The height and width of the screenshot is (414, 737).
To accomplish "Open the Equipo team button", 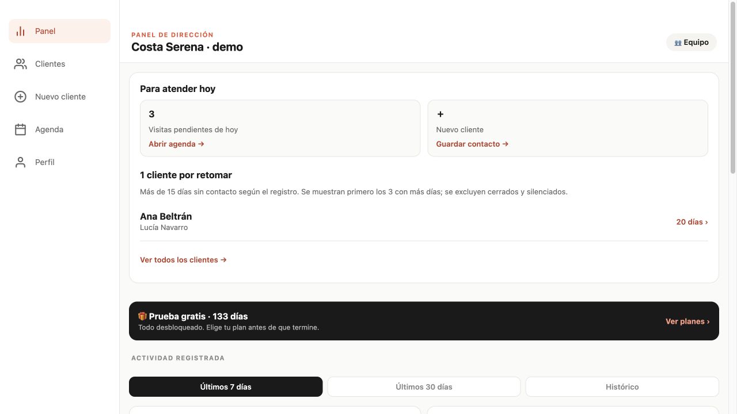I will click(x=692, y=42).
